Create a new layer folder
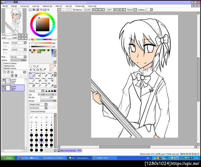201x167 pixels. coord(12,72)
